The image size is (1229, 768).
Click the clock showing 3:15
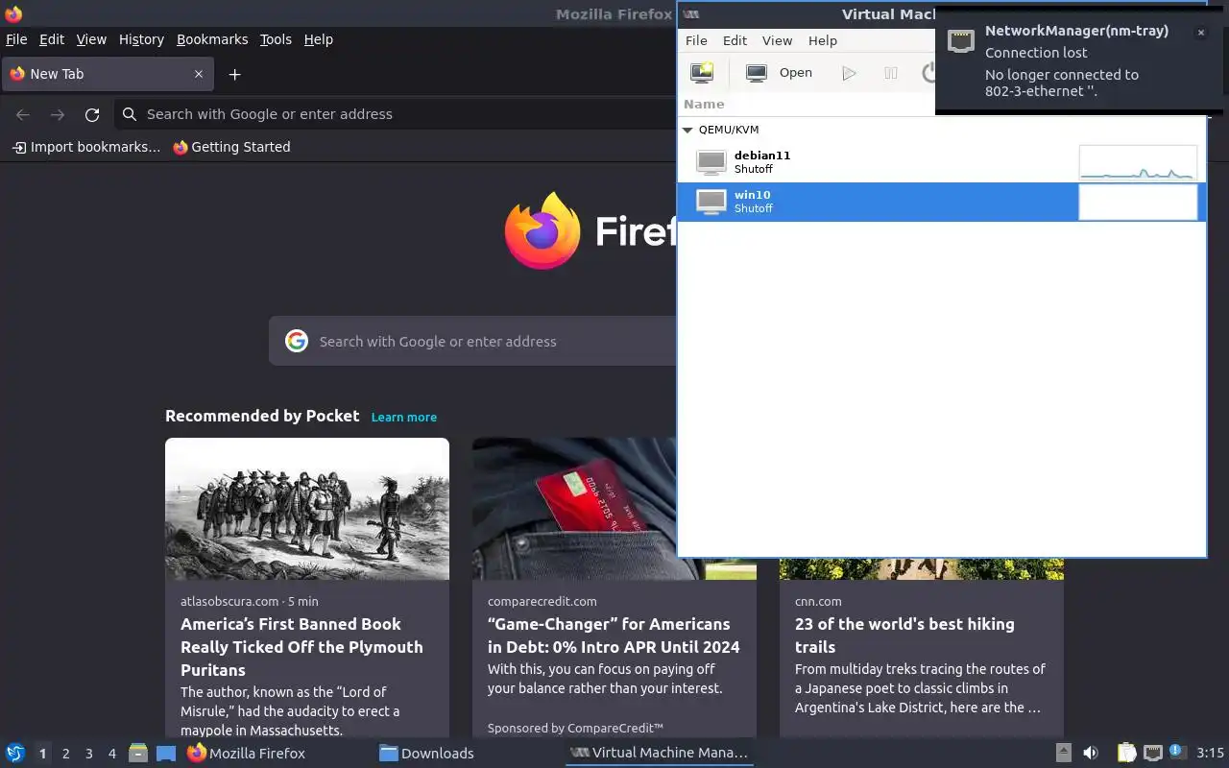coord(1210,753)
